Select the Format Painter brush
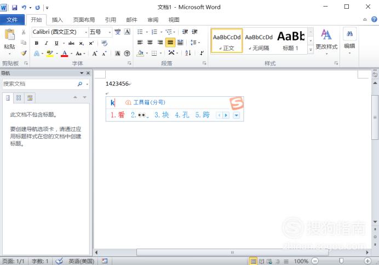The width and height of the screenshot is (379, 265). [x=24, y=53]
